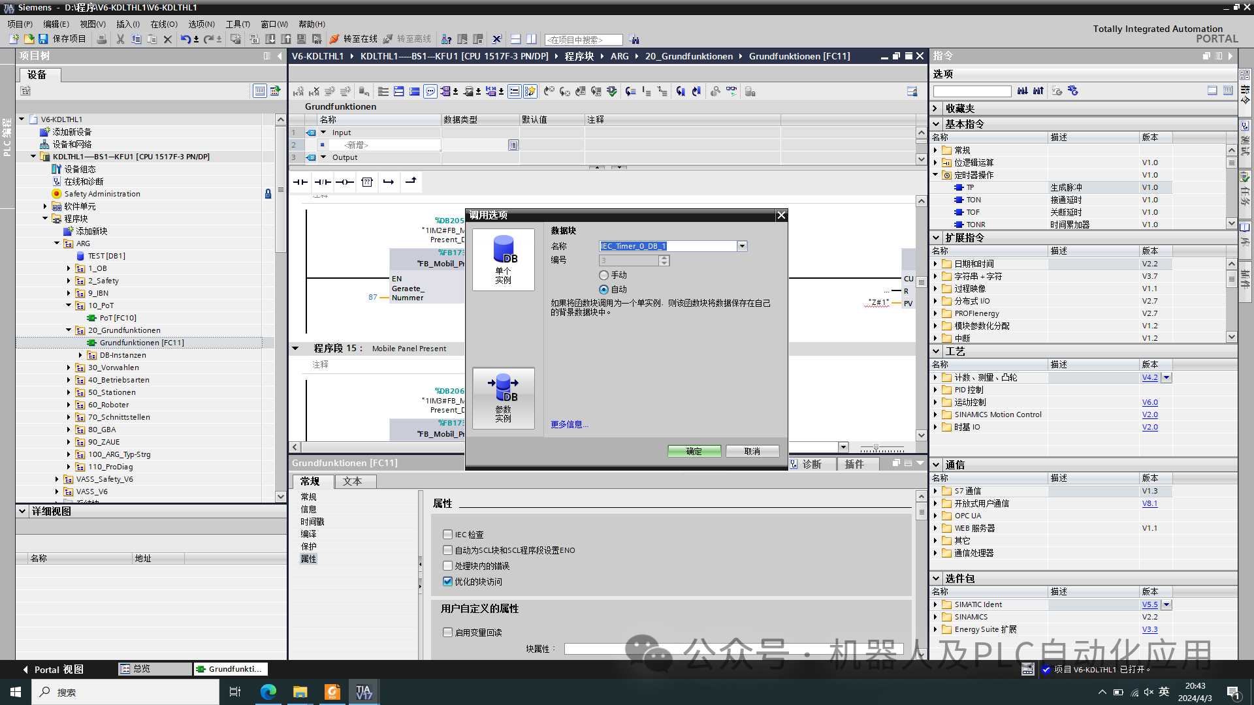Open Microsoft Edge from taskbar

click(268, 692)
